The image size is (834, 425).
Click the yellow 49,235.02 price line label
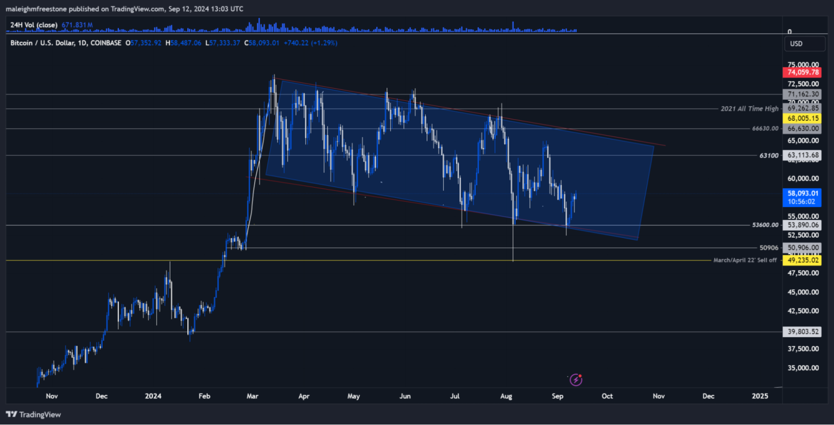click(803, 260)
